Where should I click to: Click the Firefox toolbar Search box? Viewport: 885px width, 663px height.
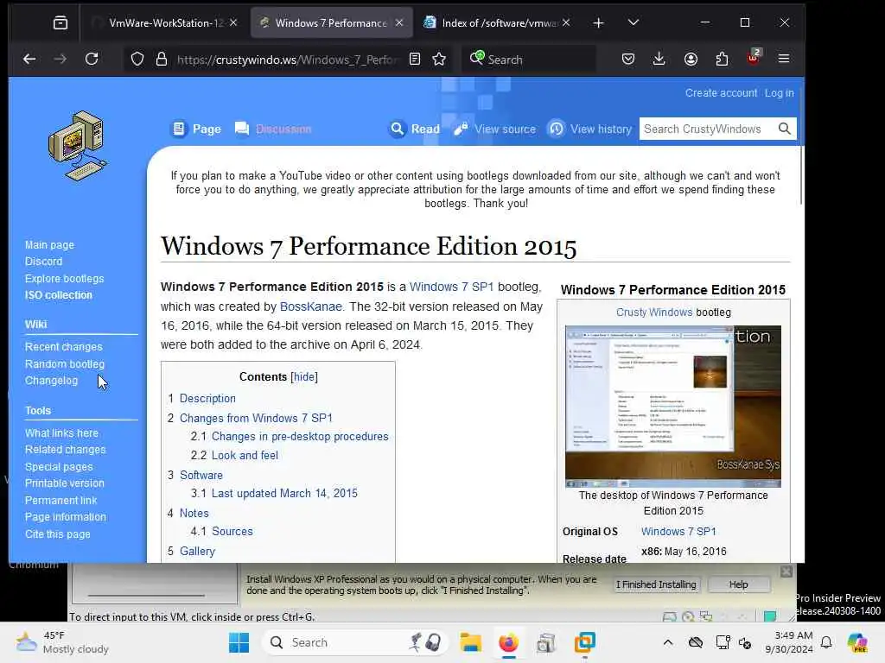(529, 60)
